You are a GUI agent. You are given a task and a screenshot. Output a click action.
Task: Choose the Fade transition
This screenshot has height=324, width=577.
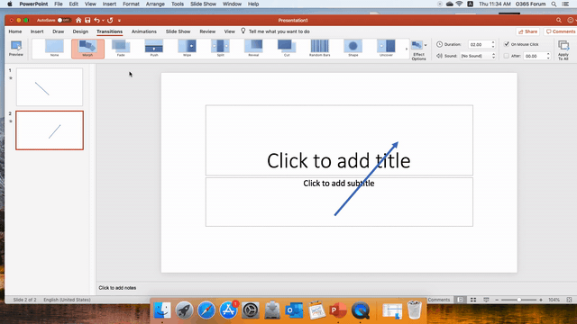pyautogui.click(x=121, y=48)
